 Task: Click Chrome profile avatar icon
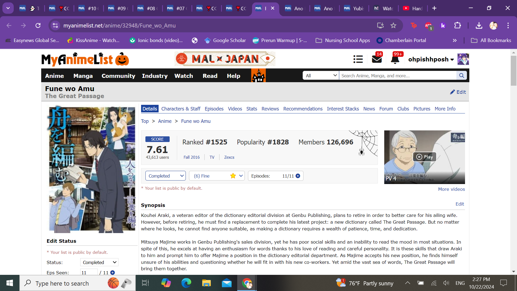494,26
